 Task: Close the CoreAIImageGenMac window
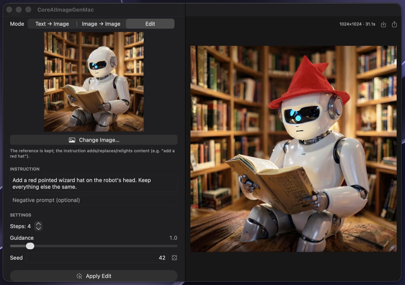point(9,10)
